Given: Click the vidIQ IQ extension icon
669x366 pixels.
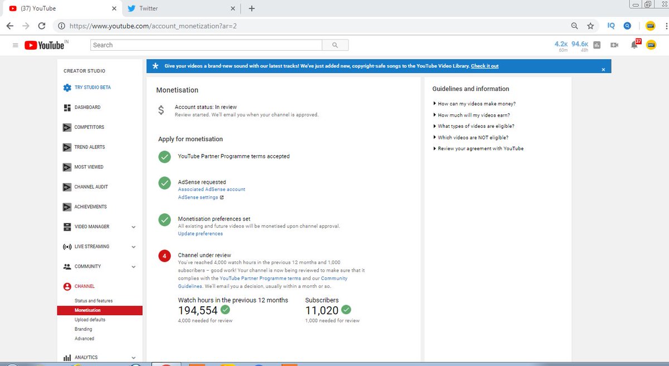Looking at the screenshot, I should pyautogui.click(x=611, y=26).
